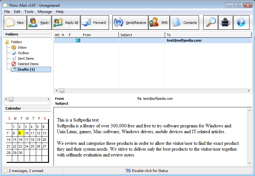Open the File menu

(x=7, y=12)
